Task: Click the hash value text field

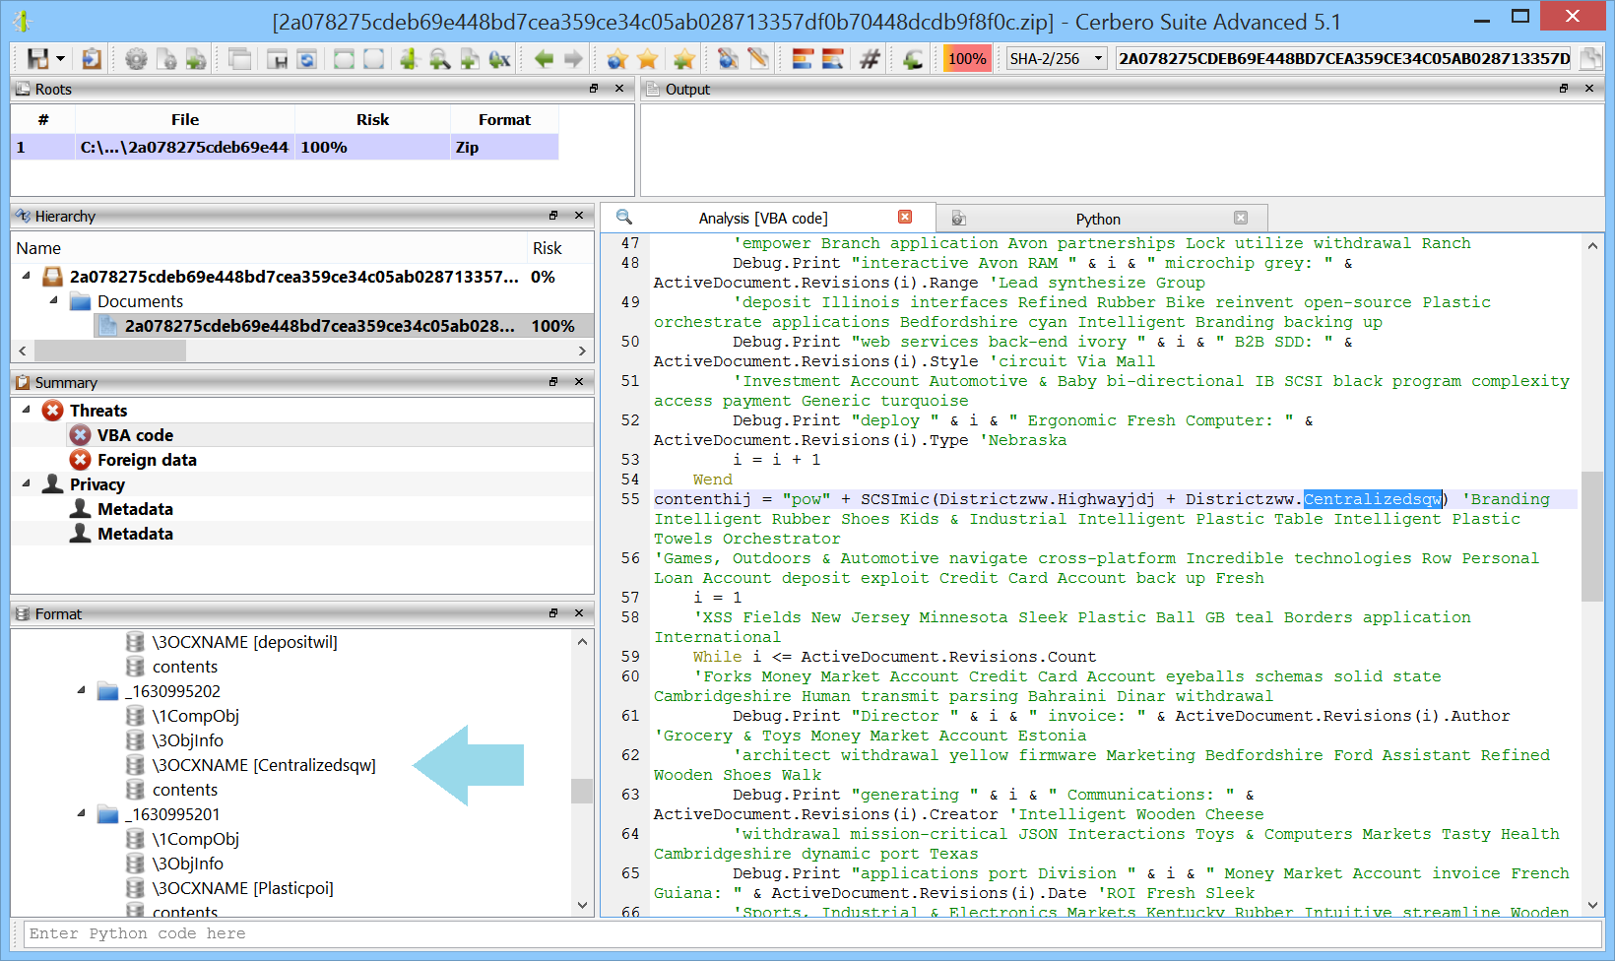Action: (1344, 59)
